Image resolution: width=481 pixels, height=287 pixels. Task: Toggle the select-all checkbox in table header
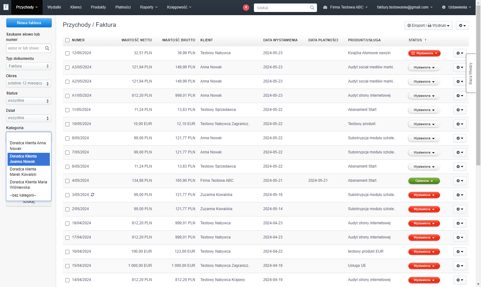(67, 40)
